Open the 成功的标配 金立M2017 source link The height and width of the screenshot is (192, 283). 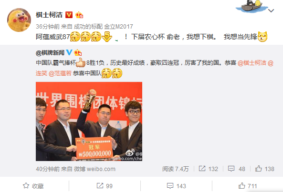(x=104, y=27)
